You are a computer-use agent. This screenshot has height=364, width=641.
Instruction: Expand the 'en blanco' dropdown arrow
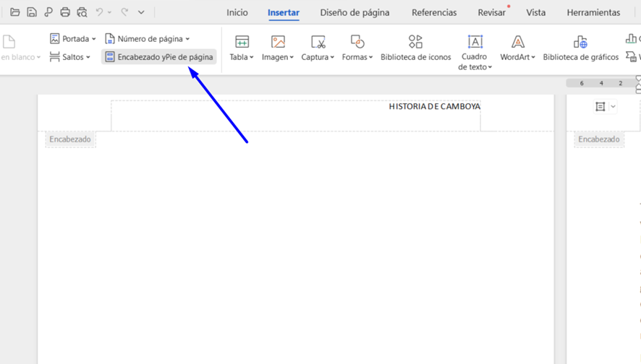click(38, 57)
